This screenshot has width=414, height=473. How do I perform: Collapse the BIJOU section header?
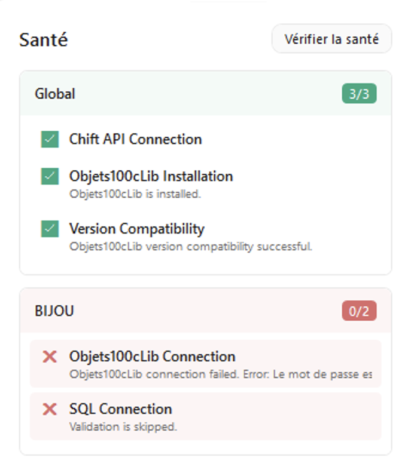pos(205,311)
